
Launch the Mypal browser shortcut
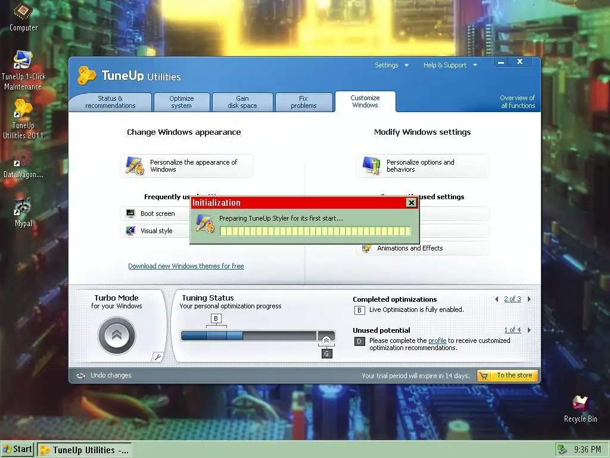pos(23,213)
